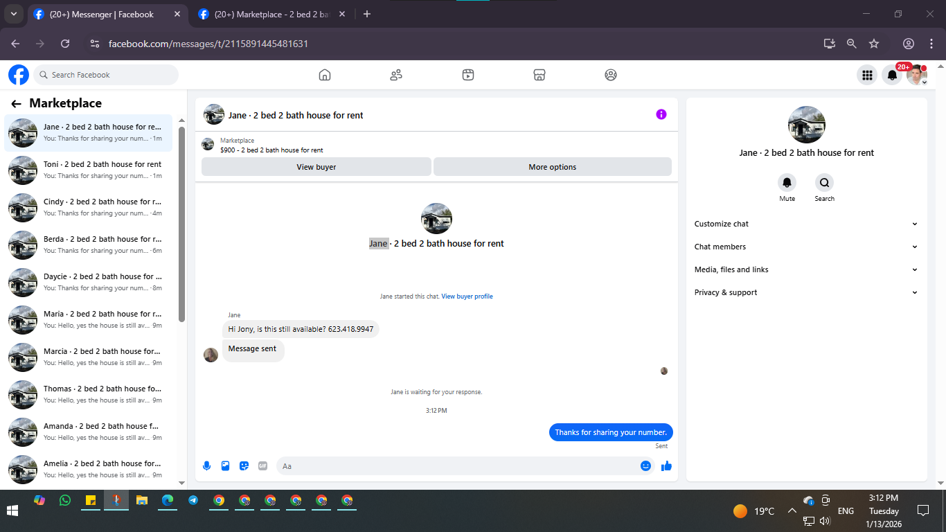Click the install app icon in address bar

(x=830, y=44)
